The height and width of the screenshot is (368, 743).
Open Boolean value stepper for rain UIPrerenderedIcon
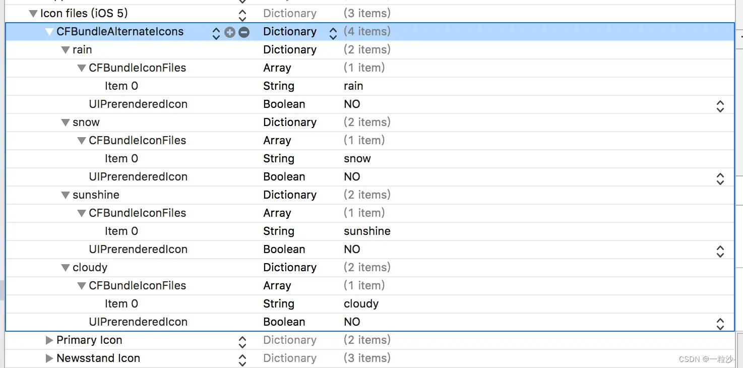[720, 106]
